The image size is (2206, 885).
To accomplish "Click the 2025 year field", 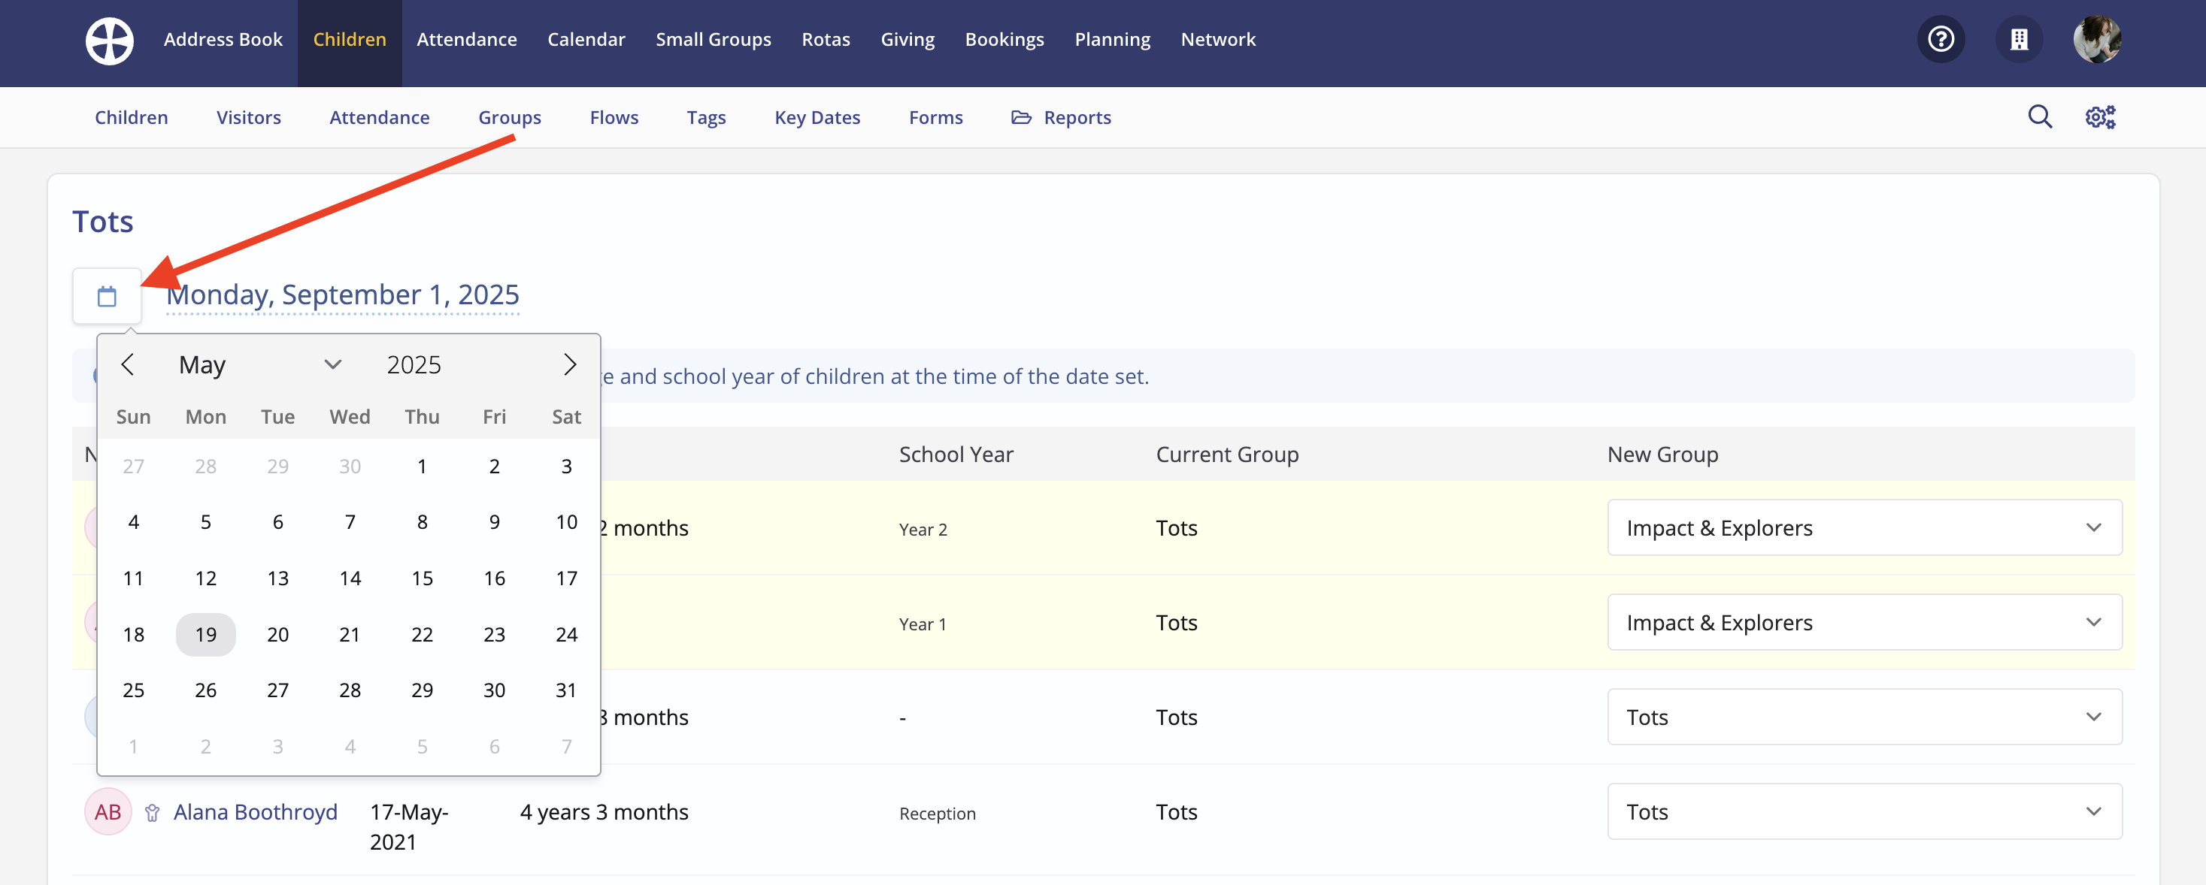I will point(414,364).
